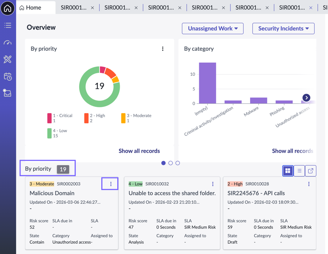
Task: Go to next category chart arrow
Action: click(x=306, y=98)
